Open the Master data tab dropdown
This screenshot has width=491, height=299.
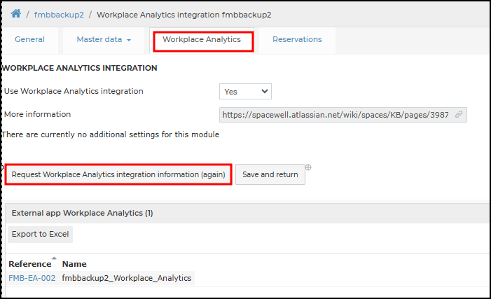click(104, 39)
